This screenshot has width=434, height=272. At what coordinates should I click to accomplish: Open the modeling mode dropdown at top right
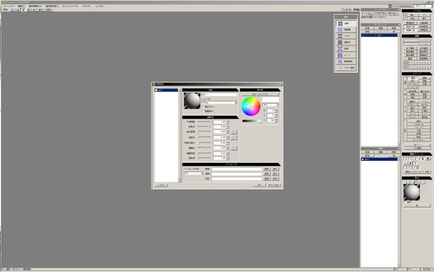[423, 6]
